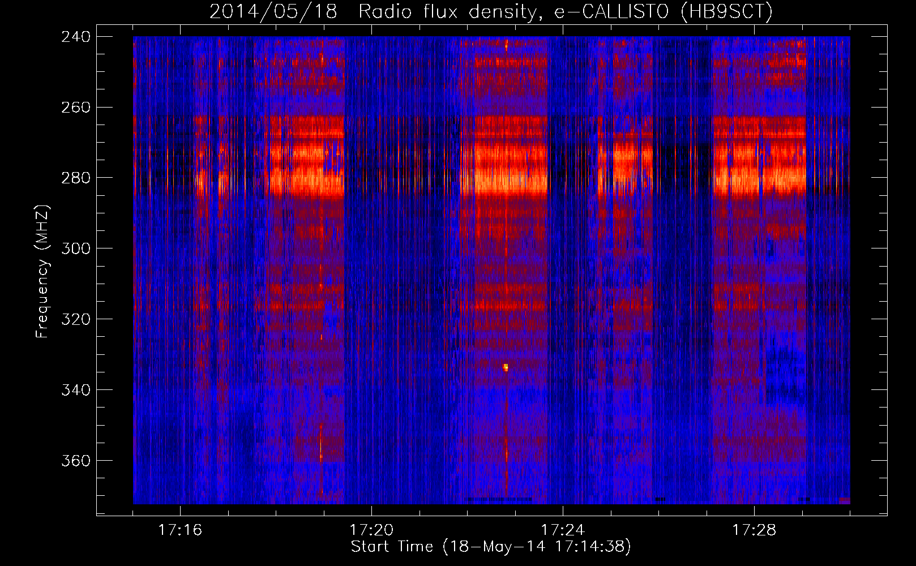The width and height of the screenshot is (916, 566).
Task: Click the 17:16 time tick label
Action: pyautogui.click(x=180, y=530)
